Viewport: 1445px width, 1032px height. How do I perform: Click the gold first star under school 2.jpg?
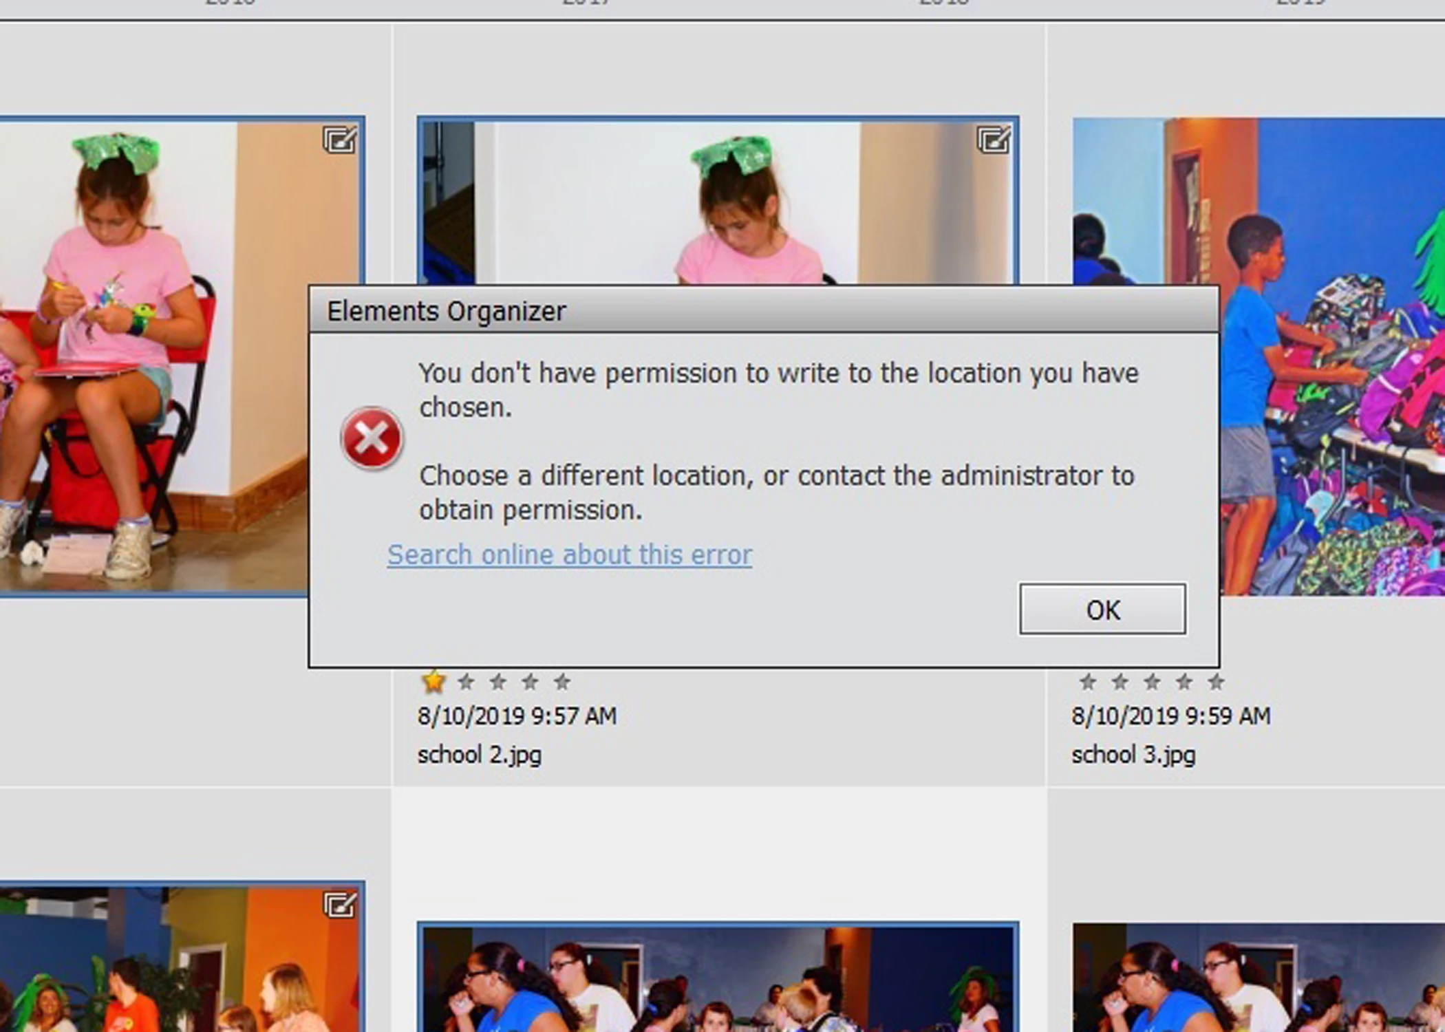point(433,682)
